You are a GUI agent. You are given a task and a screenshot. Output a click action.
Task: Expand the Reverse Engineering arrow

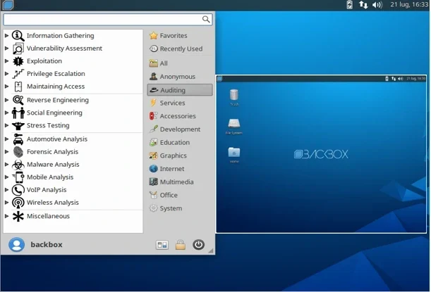coord(6,100)
